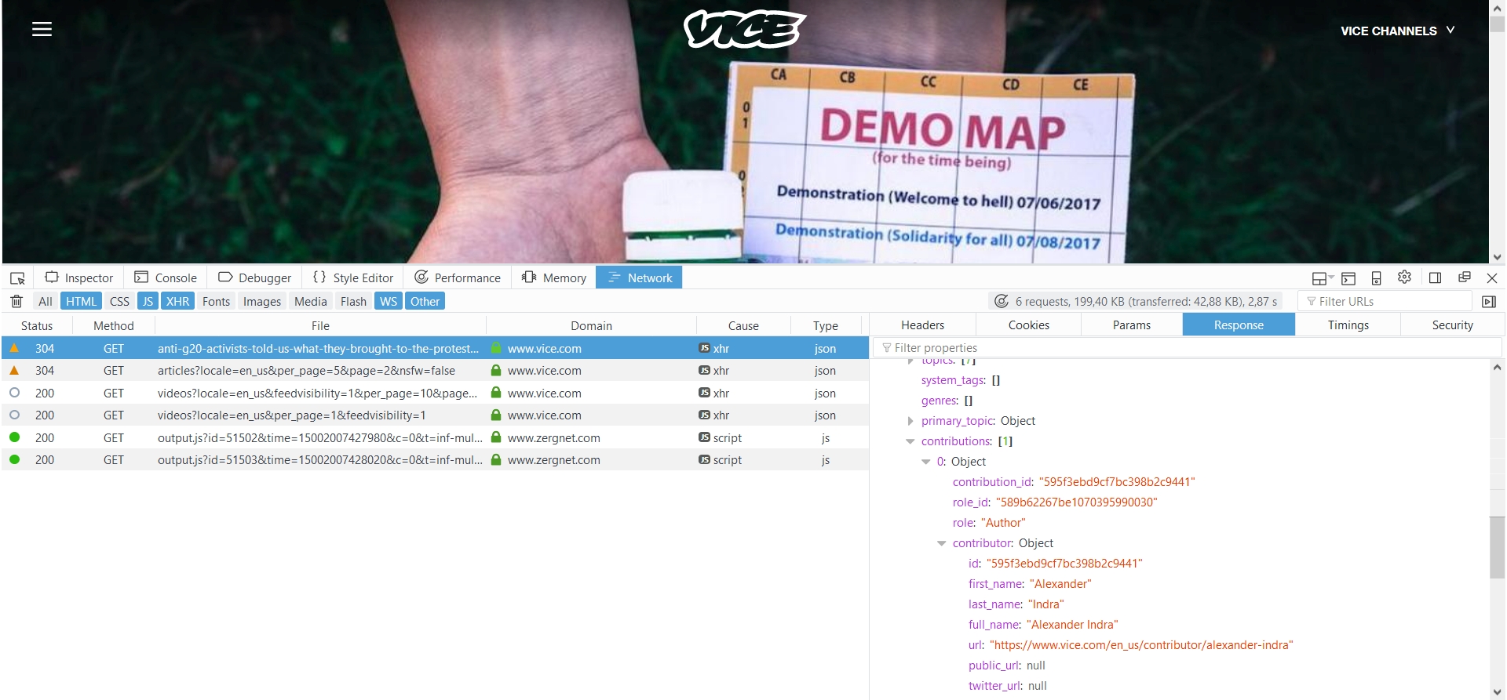This screenshot has width=1507, height=700.
Task: Select the anti-g20-activists request row
Action: (435, 348)
